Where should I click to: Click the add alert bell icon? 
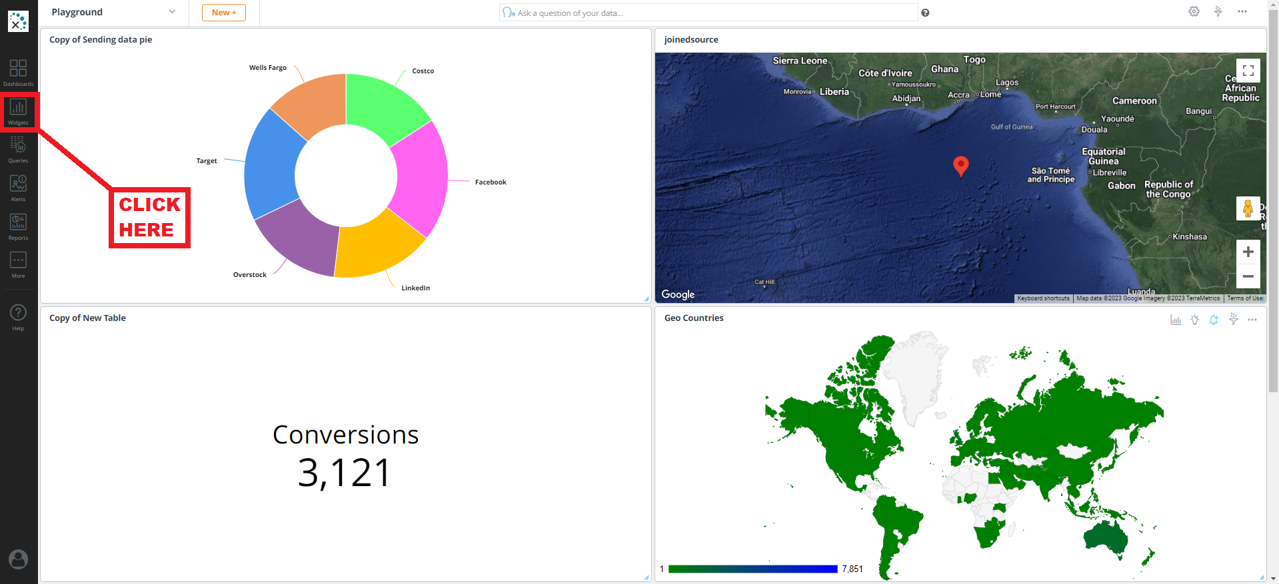coord(1214,320)
